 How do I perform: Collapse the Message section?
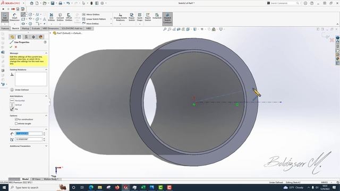click(46, 53)
